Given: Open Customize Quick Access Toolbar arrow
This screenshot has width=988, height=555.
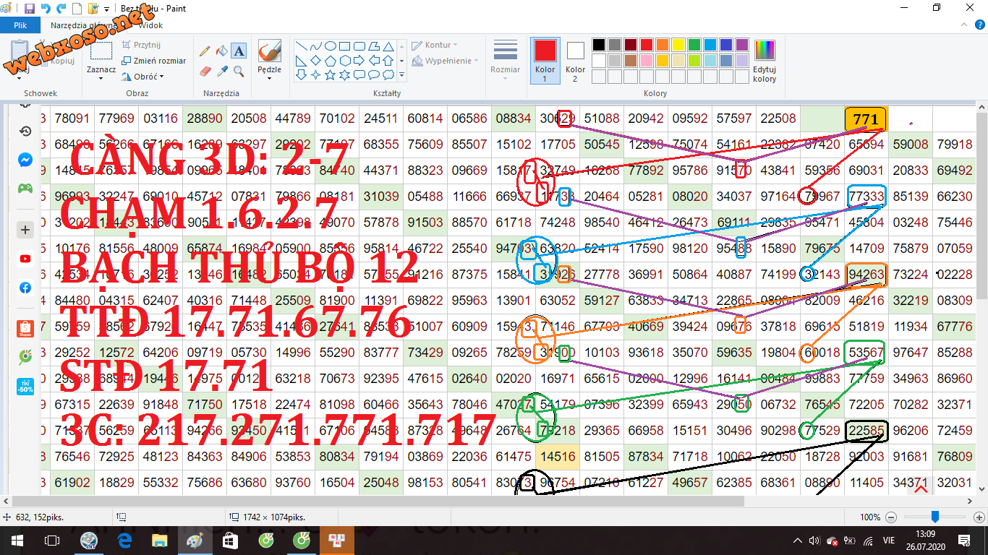Looking at the screenshot, I should pos(107,9).
